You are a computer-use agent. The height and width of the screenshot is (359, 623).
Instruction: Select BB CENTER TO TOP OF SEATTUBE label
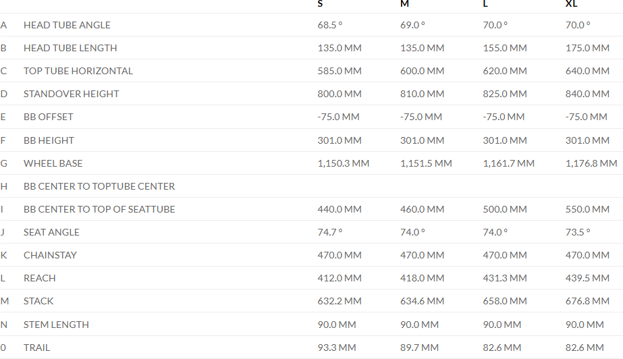pyautogui.click(x=99, y=209)
